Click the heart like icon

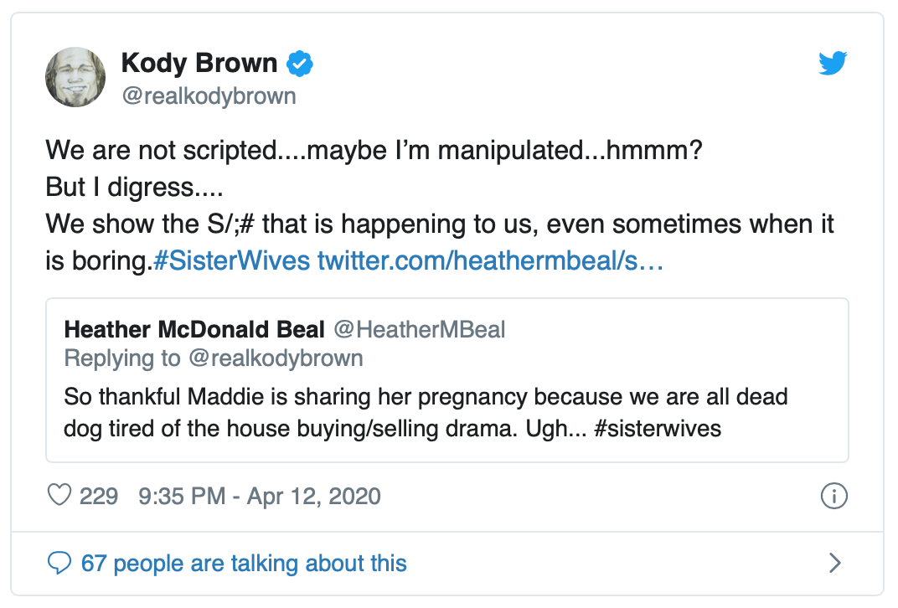[59, 496]
